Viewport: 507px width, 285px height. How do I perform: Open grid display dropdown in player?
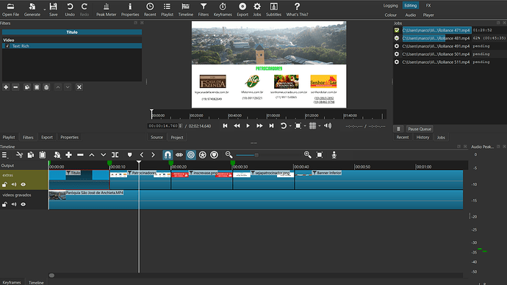coord(320,126)
